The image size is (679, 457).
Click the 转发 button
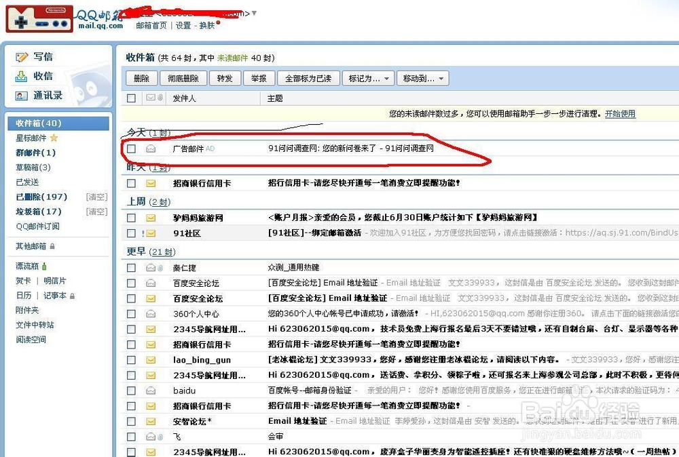225,79
